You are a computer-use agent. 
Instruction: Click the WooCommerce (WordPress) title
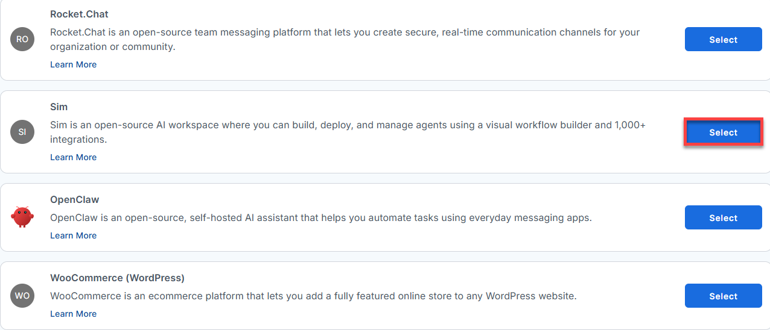(117, 278)
